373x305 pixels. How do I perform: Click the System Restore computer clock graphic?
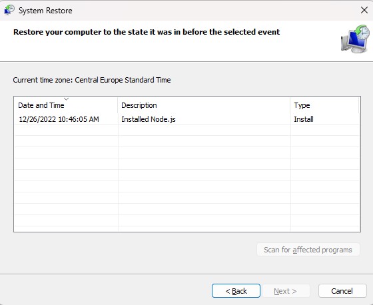(x=355, y=39)
